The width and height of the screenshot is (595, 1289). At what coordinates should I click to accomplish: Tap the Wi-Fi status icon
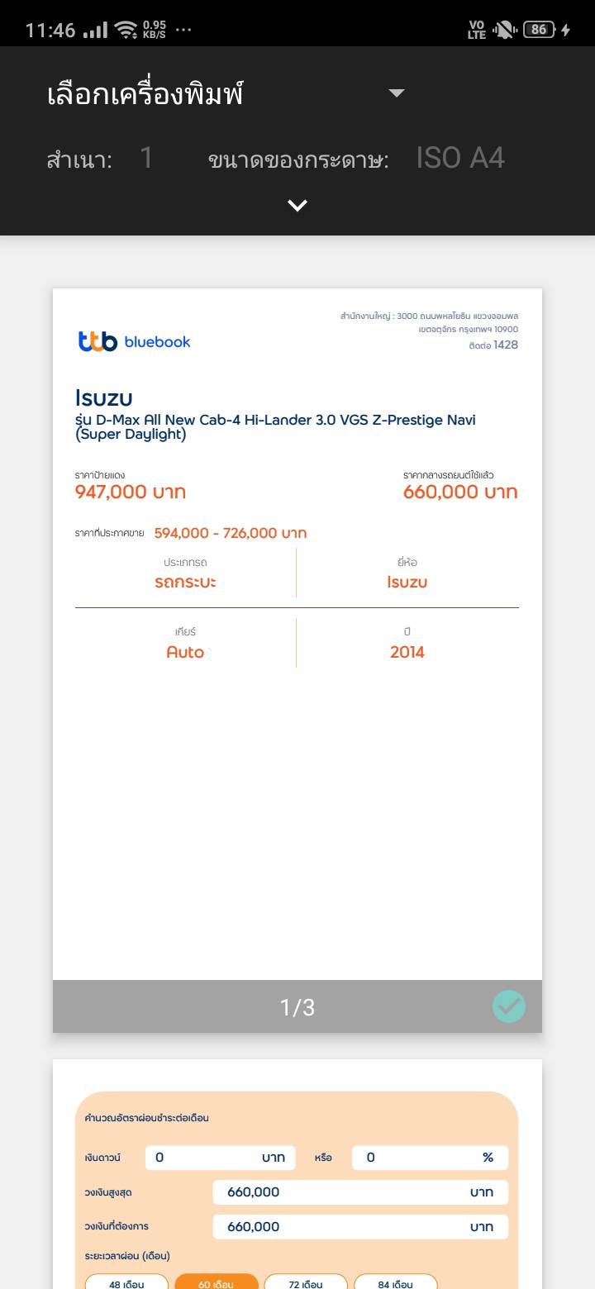pos(126,30)
